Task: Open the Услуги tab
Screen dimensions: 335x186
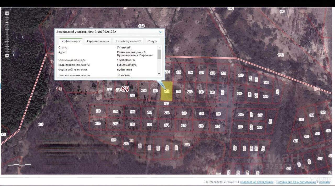Action: pos(153,41)
